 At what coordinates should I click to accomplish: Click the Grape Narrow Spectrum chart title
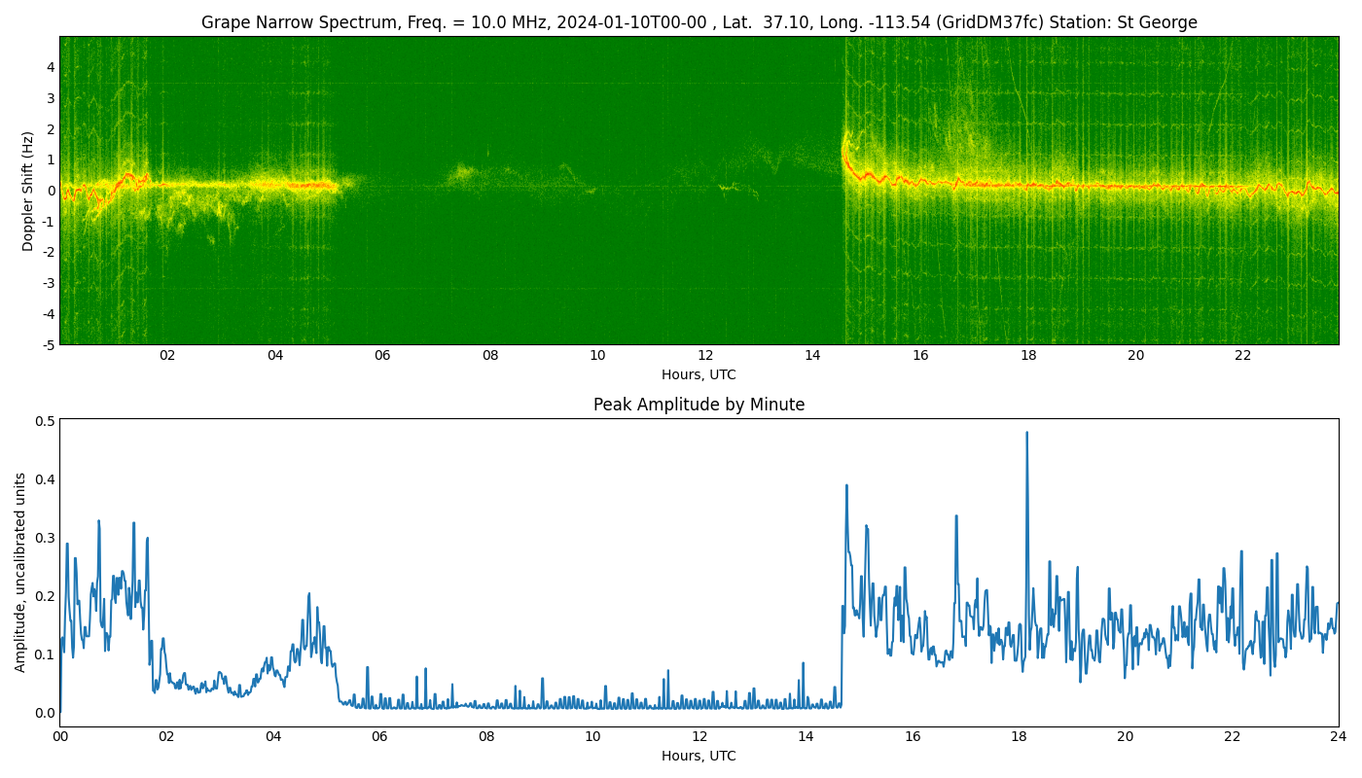point(699,22)
